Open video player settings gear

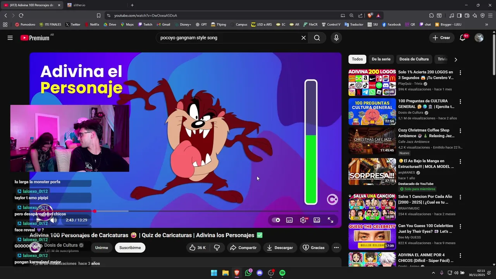(x=303, y=220)
